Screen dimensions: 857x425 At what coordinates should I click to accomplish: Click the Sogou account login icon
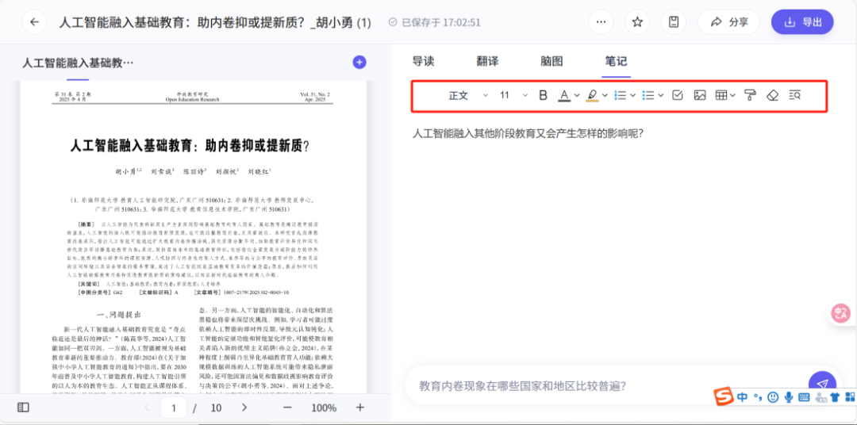tap(820, 398)
